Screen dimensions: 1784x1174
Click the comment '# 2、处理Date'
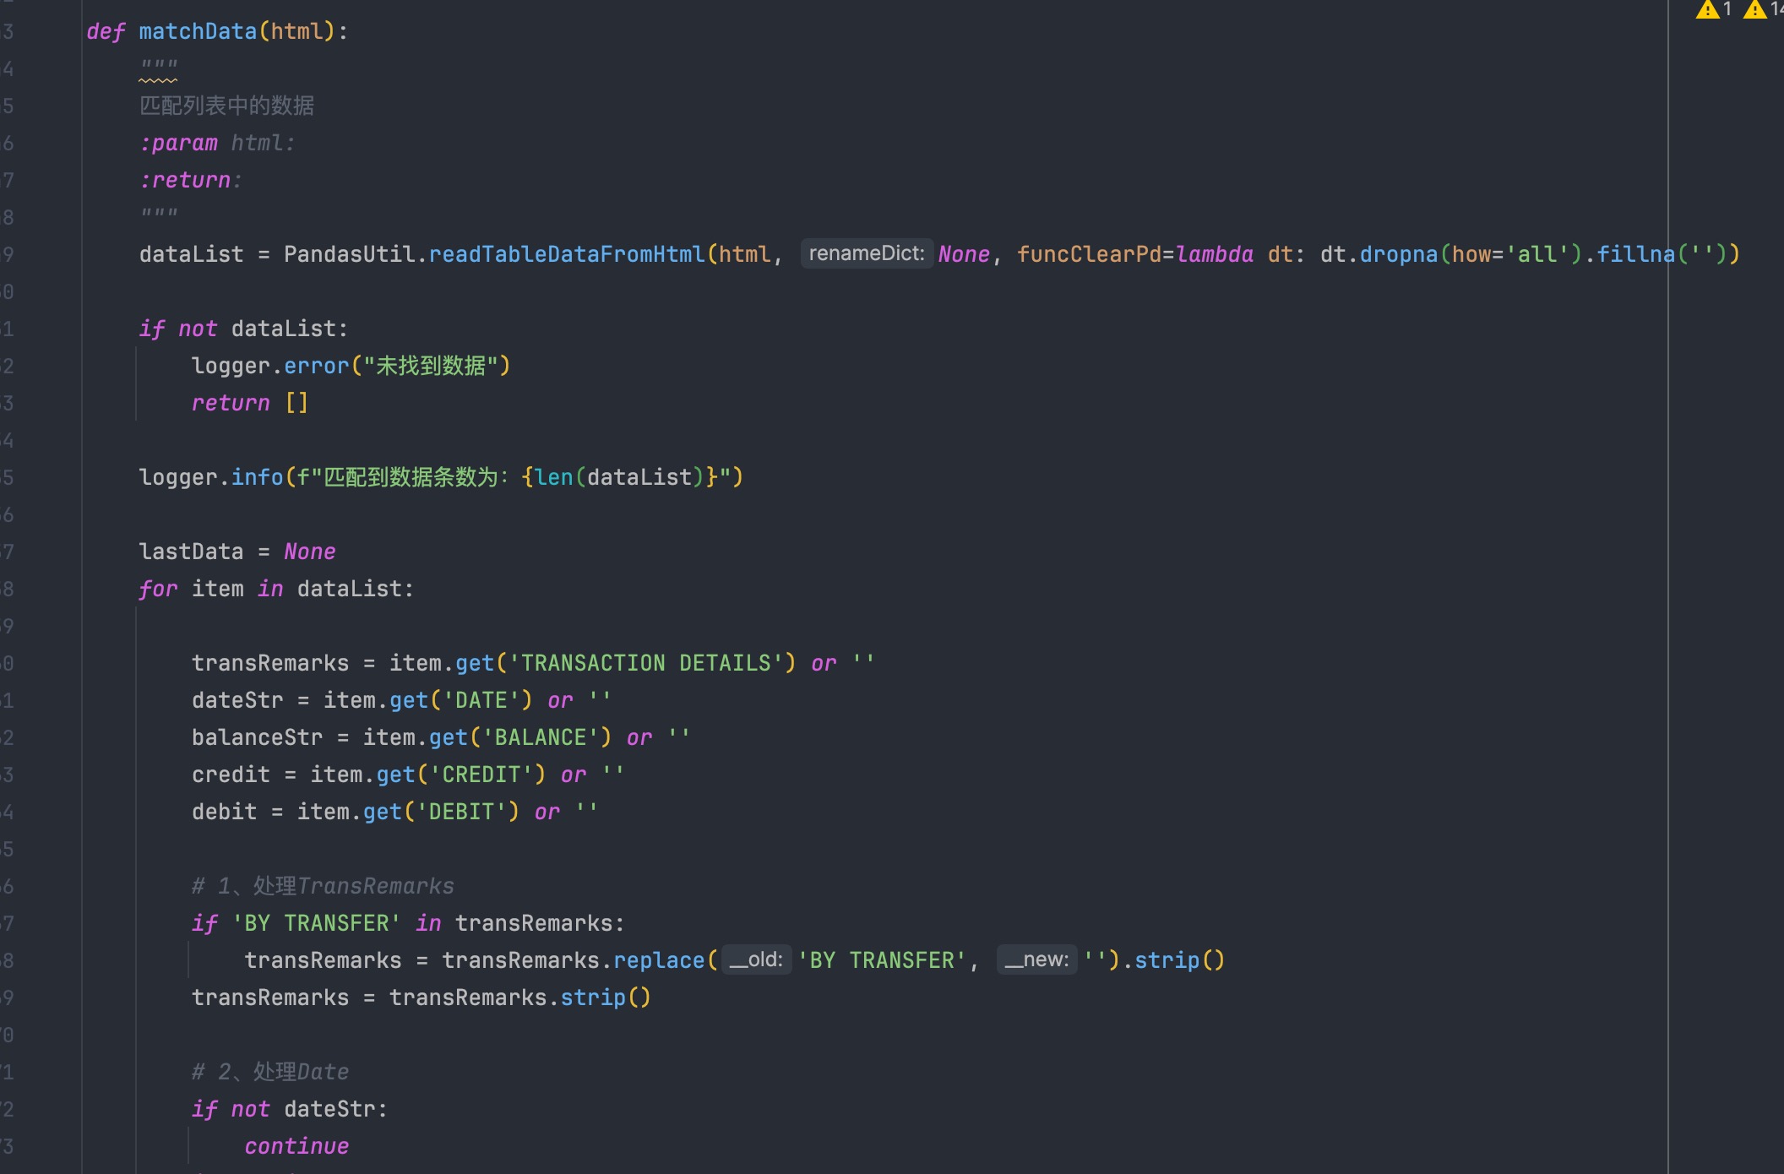tap(270, 1072)
